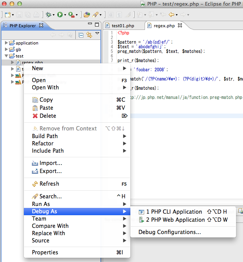
Task: Click the highlighted Debug As item
Action: point(77,211)
